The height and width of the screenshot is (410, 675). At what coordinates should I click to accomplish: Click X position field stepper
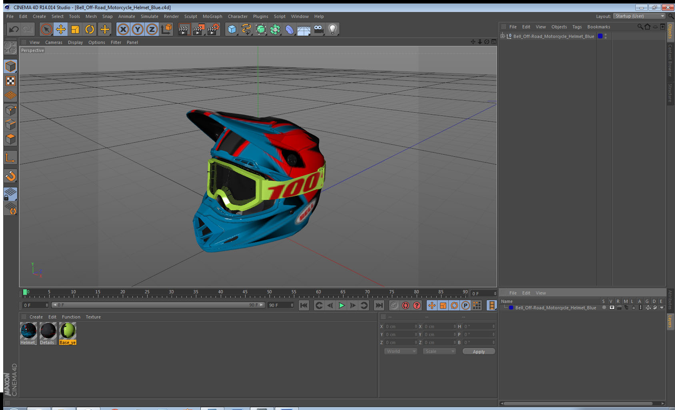pos(416,326)
